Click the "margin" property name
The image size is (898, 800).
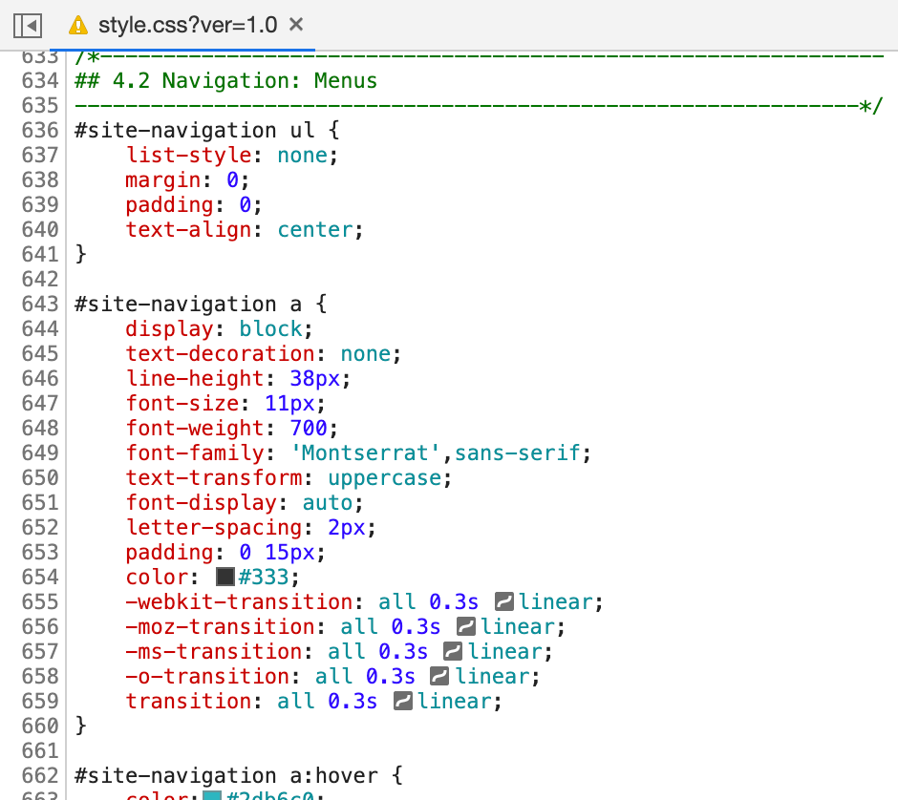coord(163,180)
